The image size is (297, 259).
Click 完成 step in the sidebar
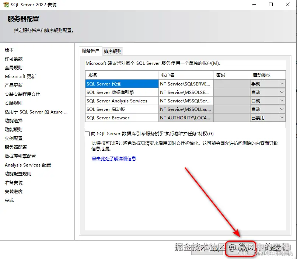tap(9, 200)
